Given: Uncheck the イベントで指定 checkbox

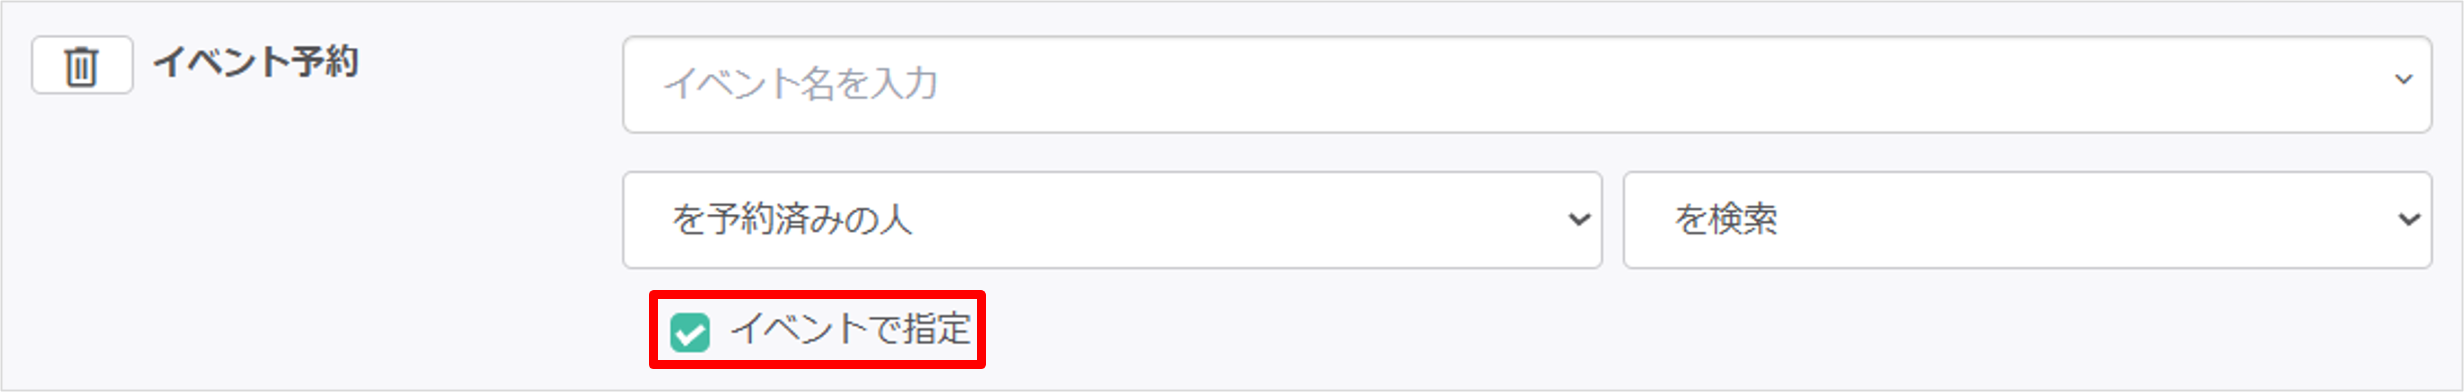Looking at the screenshot, I should (688, 333).
